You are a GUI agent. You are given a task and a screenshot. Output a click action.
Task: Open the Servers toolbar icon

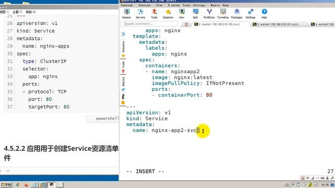tap(140, 14)
